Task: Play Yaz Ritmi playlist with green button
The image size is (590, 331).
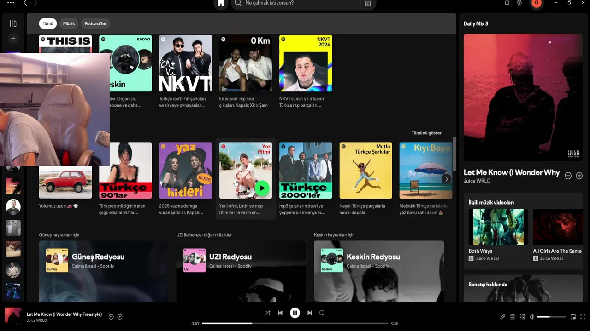Action: coord(262,188)
